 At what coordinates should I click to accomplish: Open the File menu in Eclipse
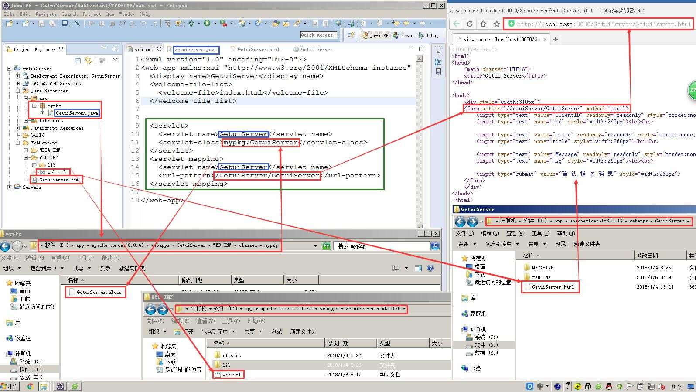click(9, 14)
